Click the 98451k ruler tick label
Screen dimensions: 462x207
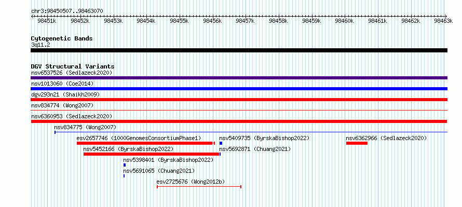(x=47, y=21)
